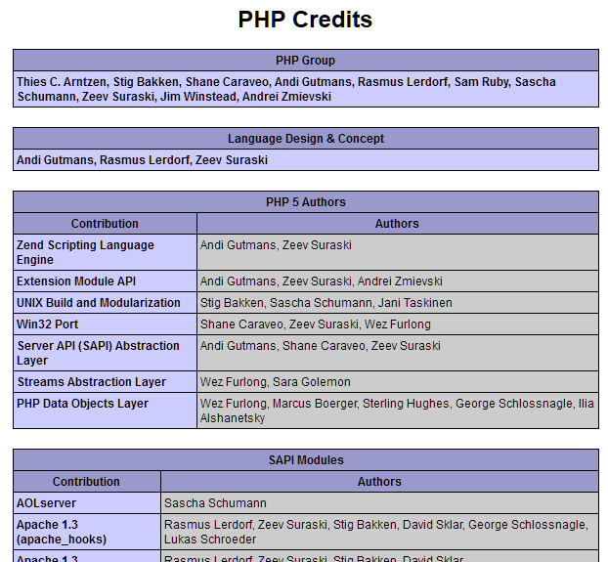Select the Extension Module API cell
608x562 pixels.
(106, 281)
